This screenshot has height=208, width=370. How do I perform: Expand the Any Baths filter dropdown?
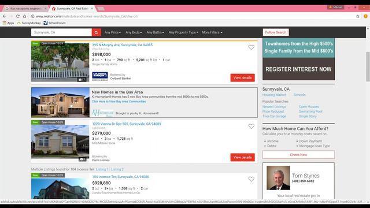point(155,32)
